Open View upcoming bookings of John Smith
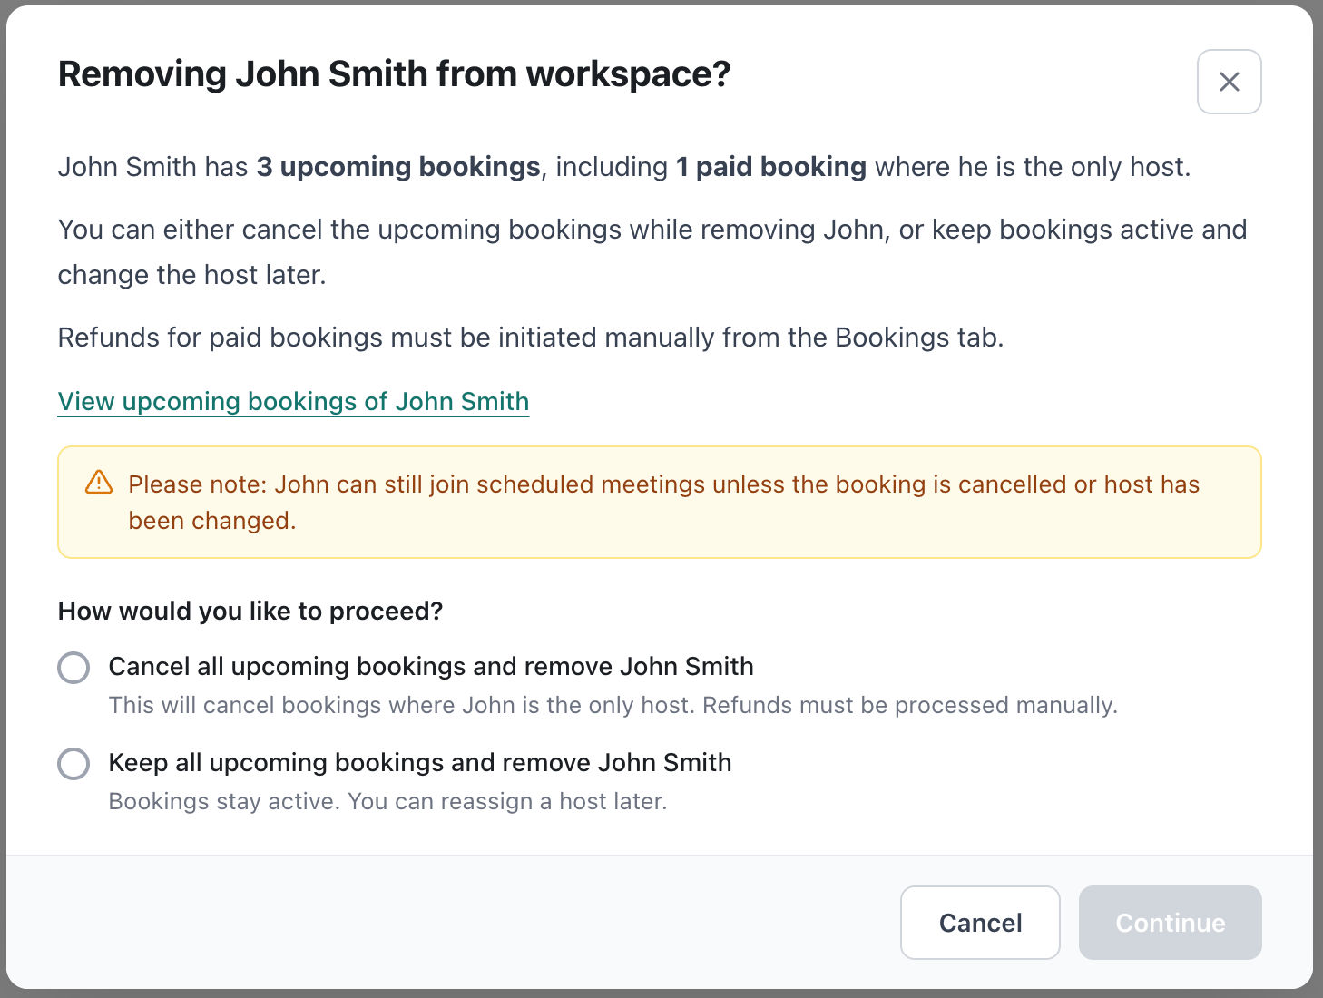The width and height of the screenshot is (1323, 998). (293, 401)
